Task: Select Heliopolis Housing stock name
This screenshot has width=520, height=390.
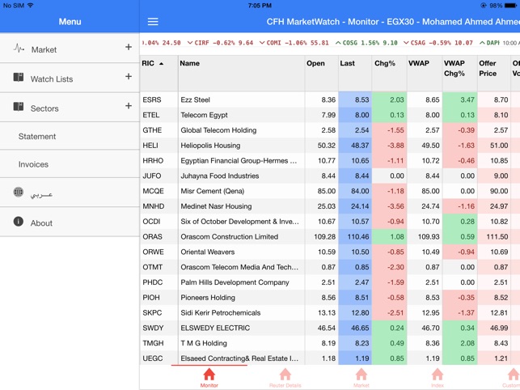Action: (210, 146)
